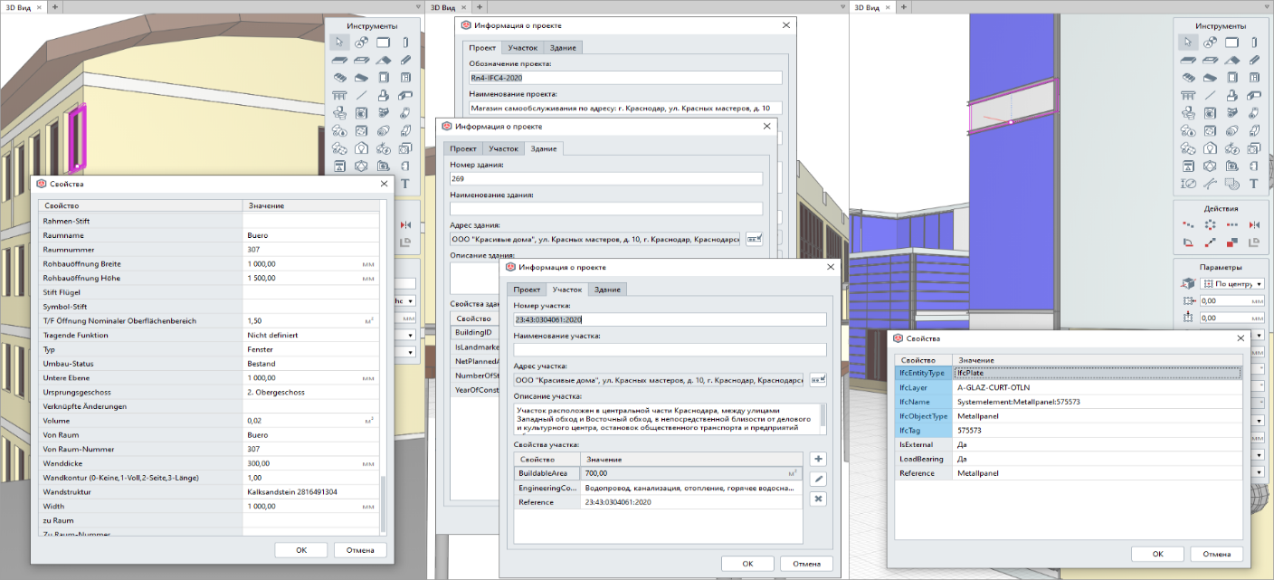Select the IfcLayer row A-GLAZ-CURT-OTLN

(1068, 387)
